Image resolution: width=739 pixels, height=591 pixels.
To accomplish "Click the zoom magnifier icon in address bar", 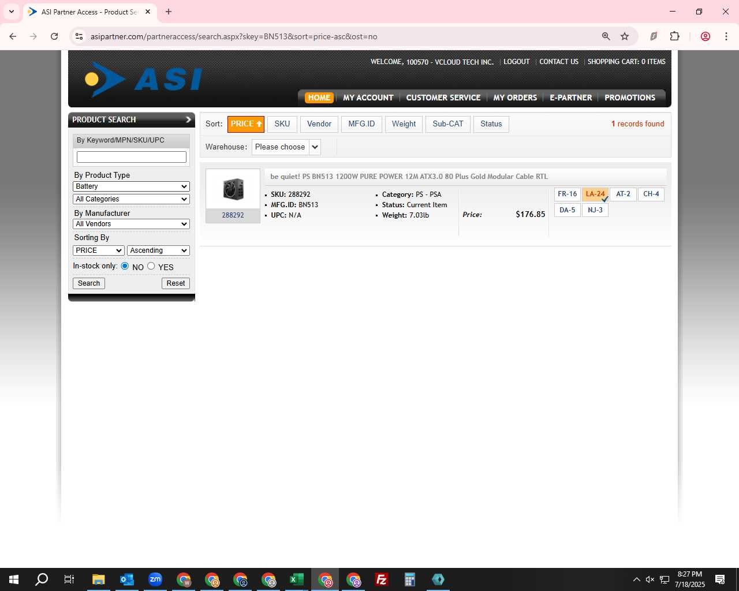I will (x=606, y=36).
